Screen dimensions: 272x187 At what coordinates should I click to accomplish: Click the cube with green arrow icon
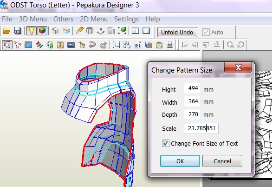click(x=82, y=45)
